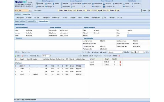Click the More link in patient banner
The image size is (164, 102).
tap(118, 11)
